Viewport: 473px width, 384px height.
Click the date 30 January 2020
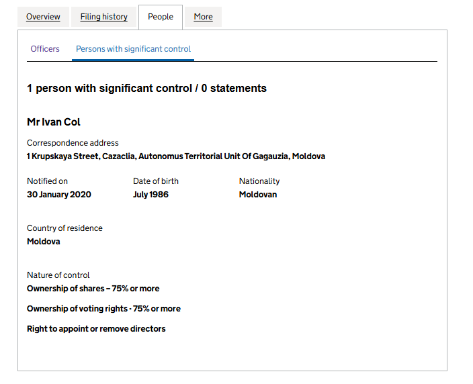(x=59, y=195)
